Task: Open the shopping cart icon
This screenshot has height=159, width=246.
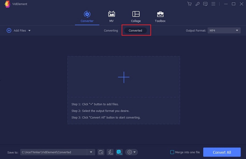Action: click(189, 4)
